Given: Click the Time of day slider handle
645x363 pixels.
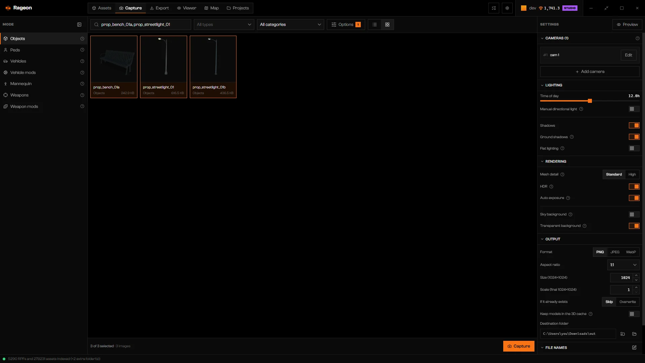Looking at the screenshot, I should point(590,101).
